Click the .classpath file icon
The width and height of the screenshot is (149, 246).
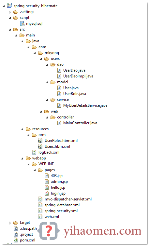coord(16,228)
